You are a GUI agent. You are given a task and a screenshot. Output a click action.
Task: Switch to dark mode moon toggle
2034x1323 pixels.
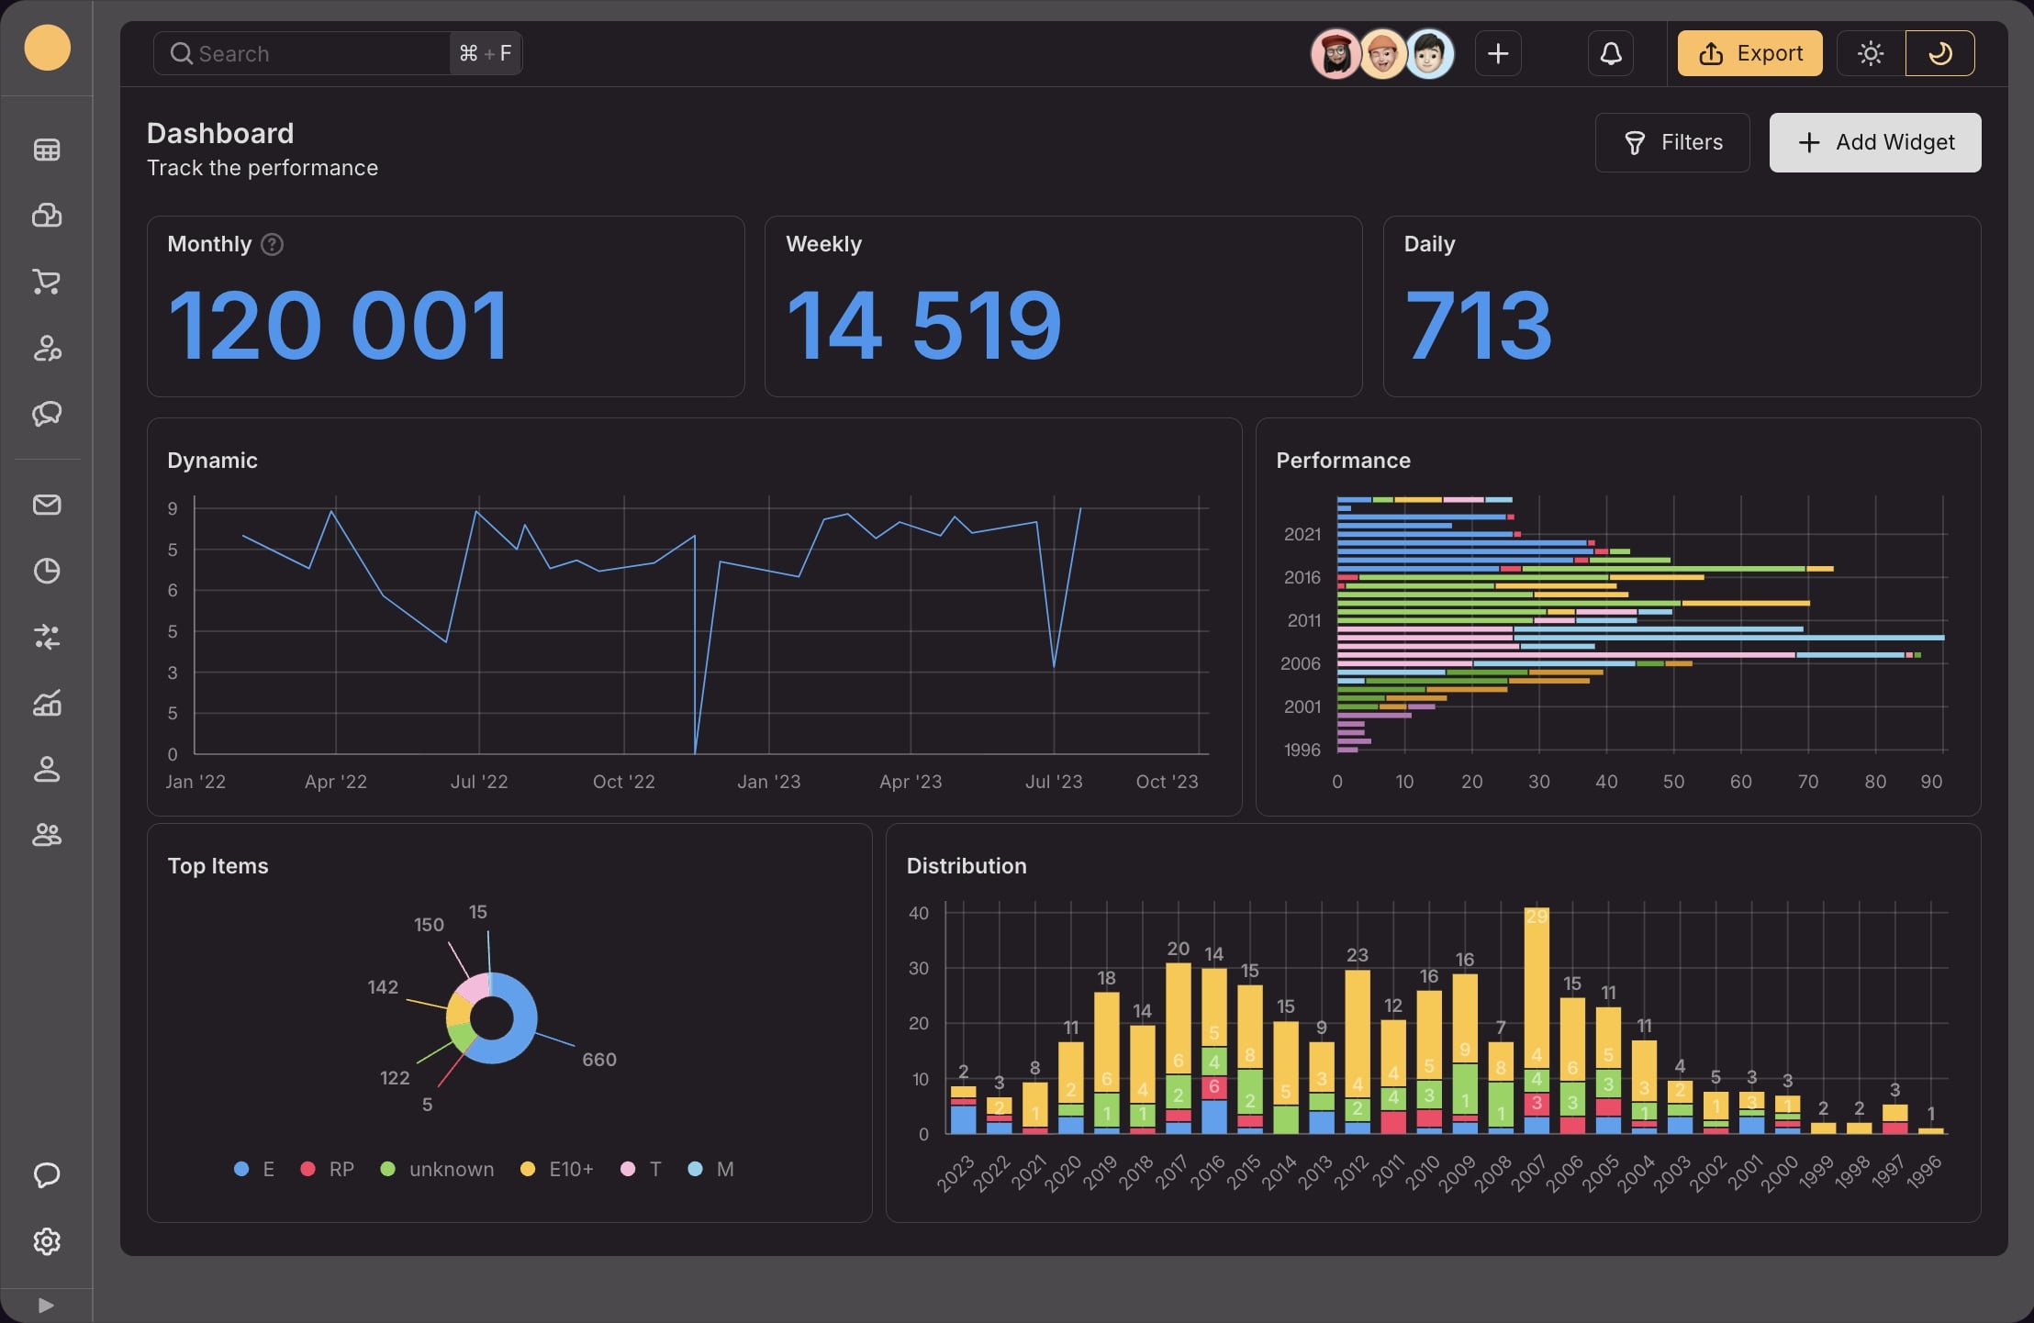(1939, 53)
